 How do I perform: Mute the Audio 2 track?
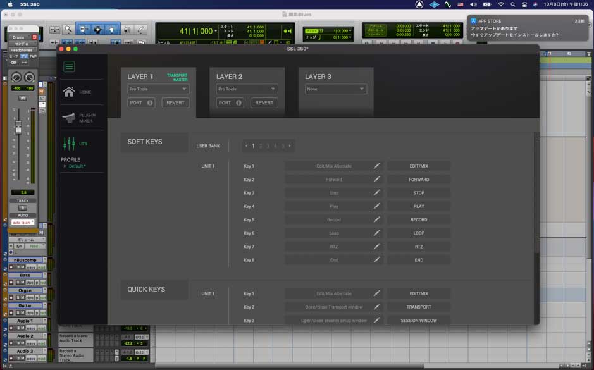[x=23, y=343]
